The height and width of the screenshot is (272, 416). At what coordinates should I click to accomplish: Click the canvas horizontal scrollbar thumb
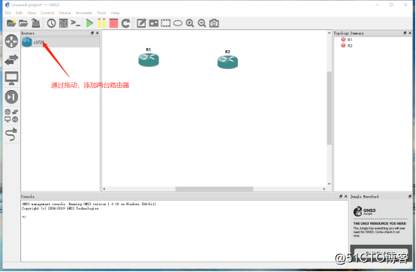coord(214,189)
